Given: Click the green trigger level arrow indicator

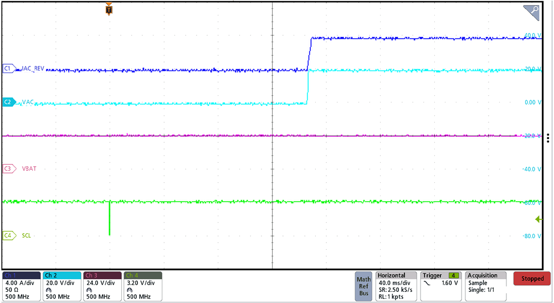Looking at the screenshot, I should click(538, 219).
